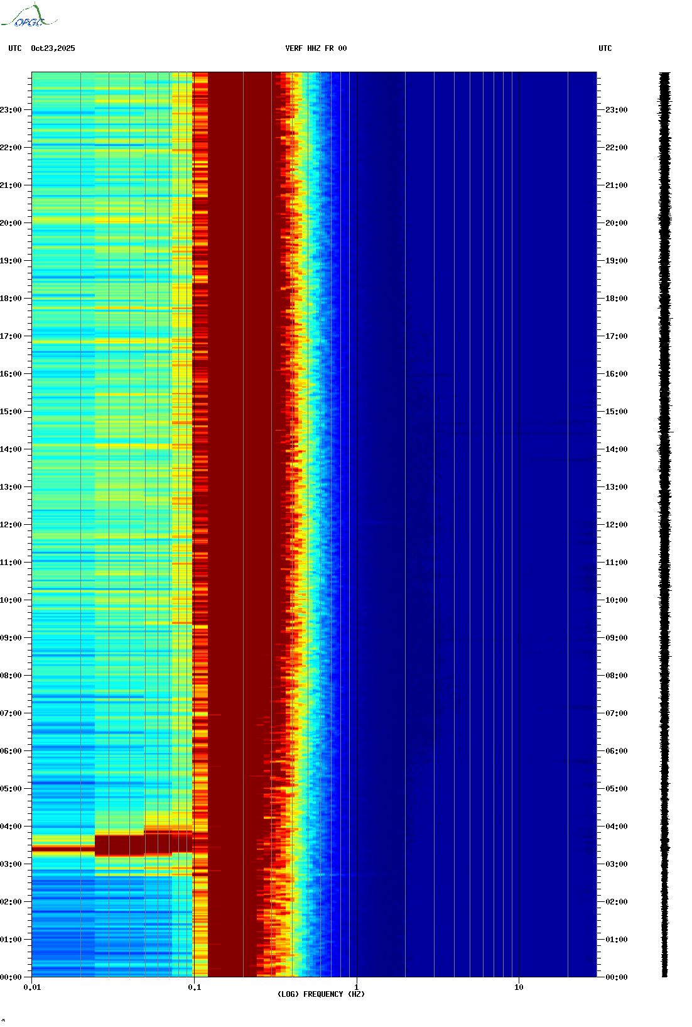Click the 10 Hz frequency tick label
This screenshot has height=1027, width=692.
[x=519, y=987]
